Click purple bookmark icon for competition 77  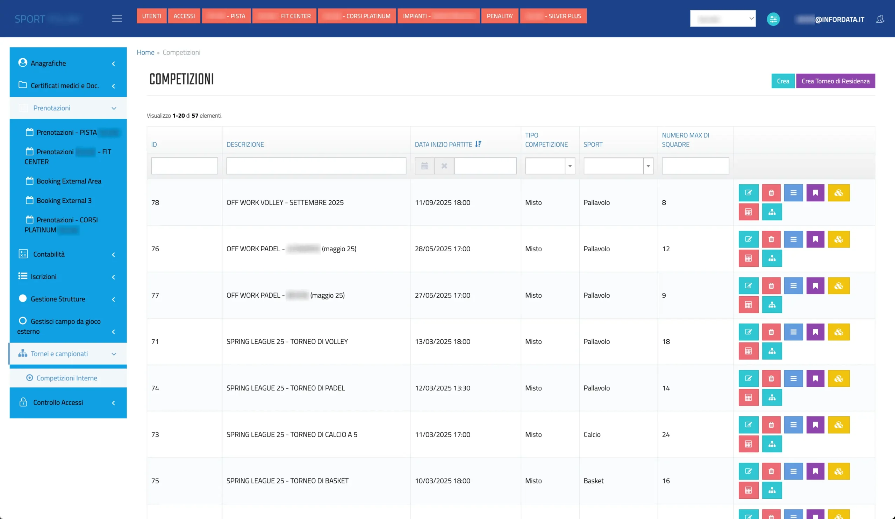[x=815, y=286]
